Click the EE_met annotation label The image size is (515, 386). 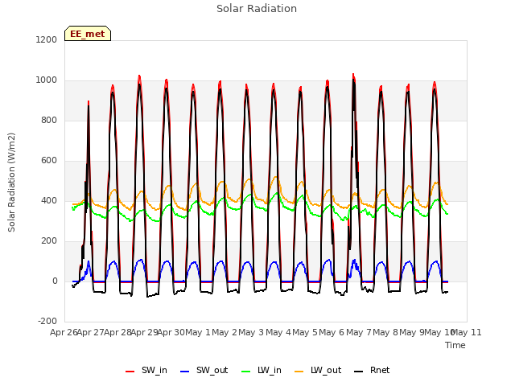point(88,34)
